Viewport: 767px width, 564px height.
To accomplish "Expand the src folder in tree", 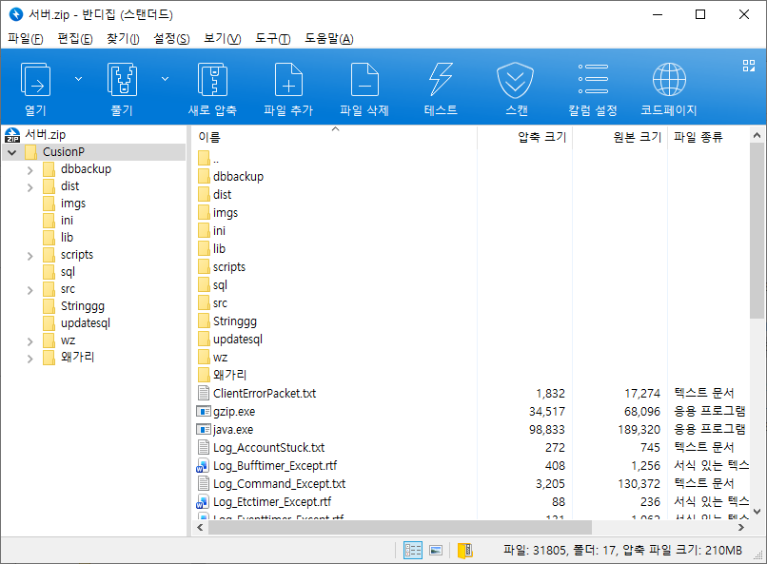I will (29, 290).
